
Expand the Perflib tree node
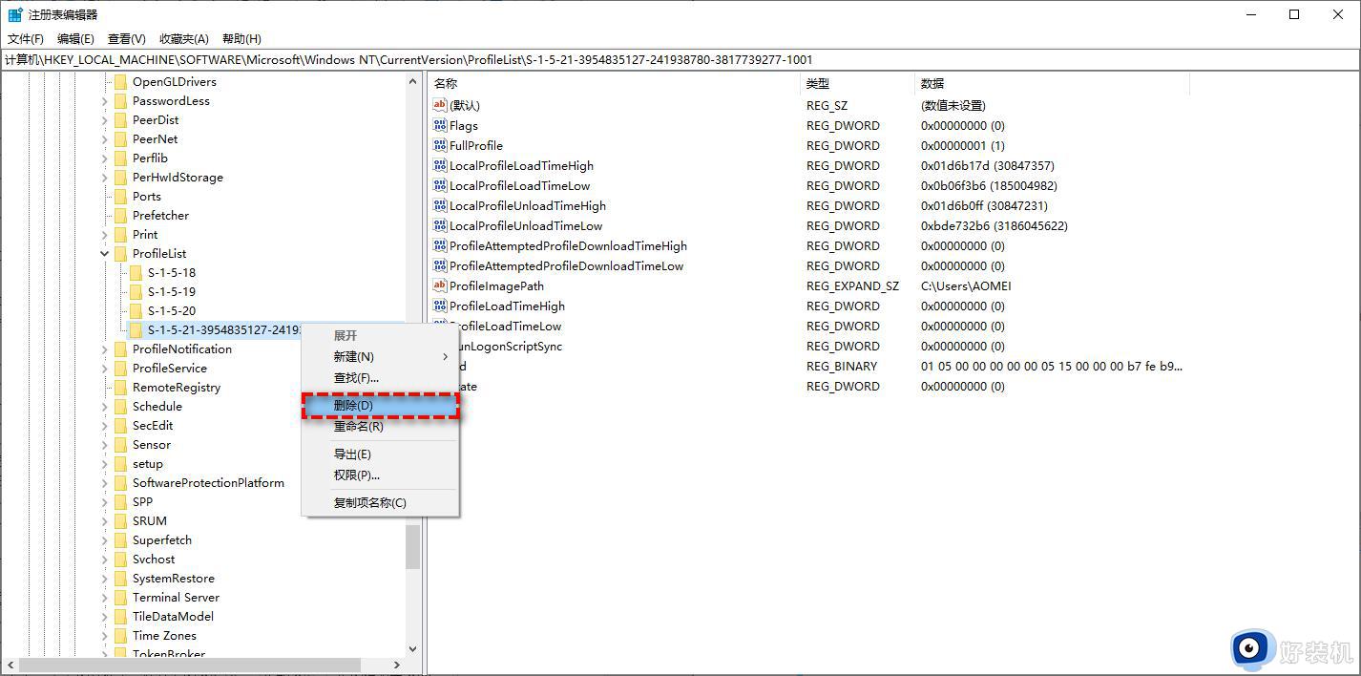tap(105, 158)
